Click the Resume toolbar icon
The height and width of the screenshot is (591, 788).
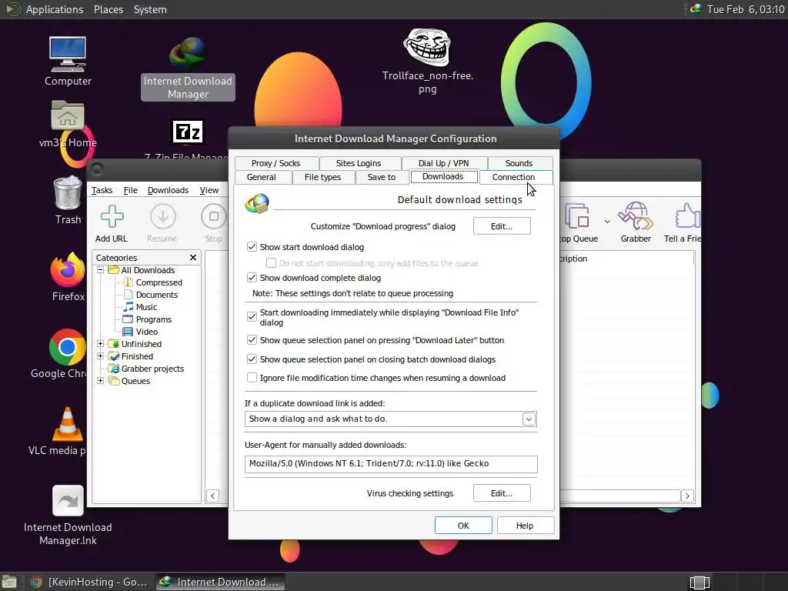click(162, 216)
